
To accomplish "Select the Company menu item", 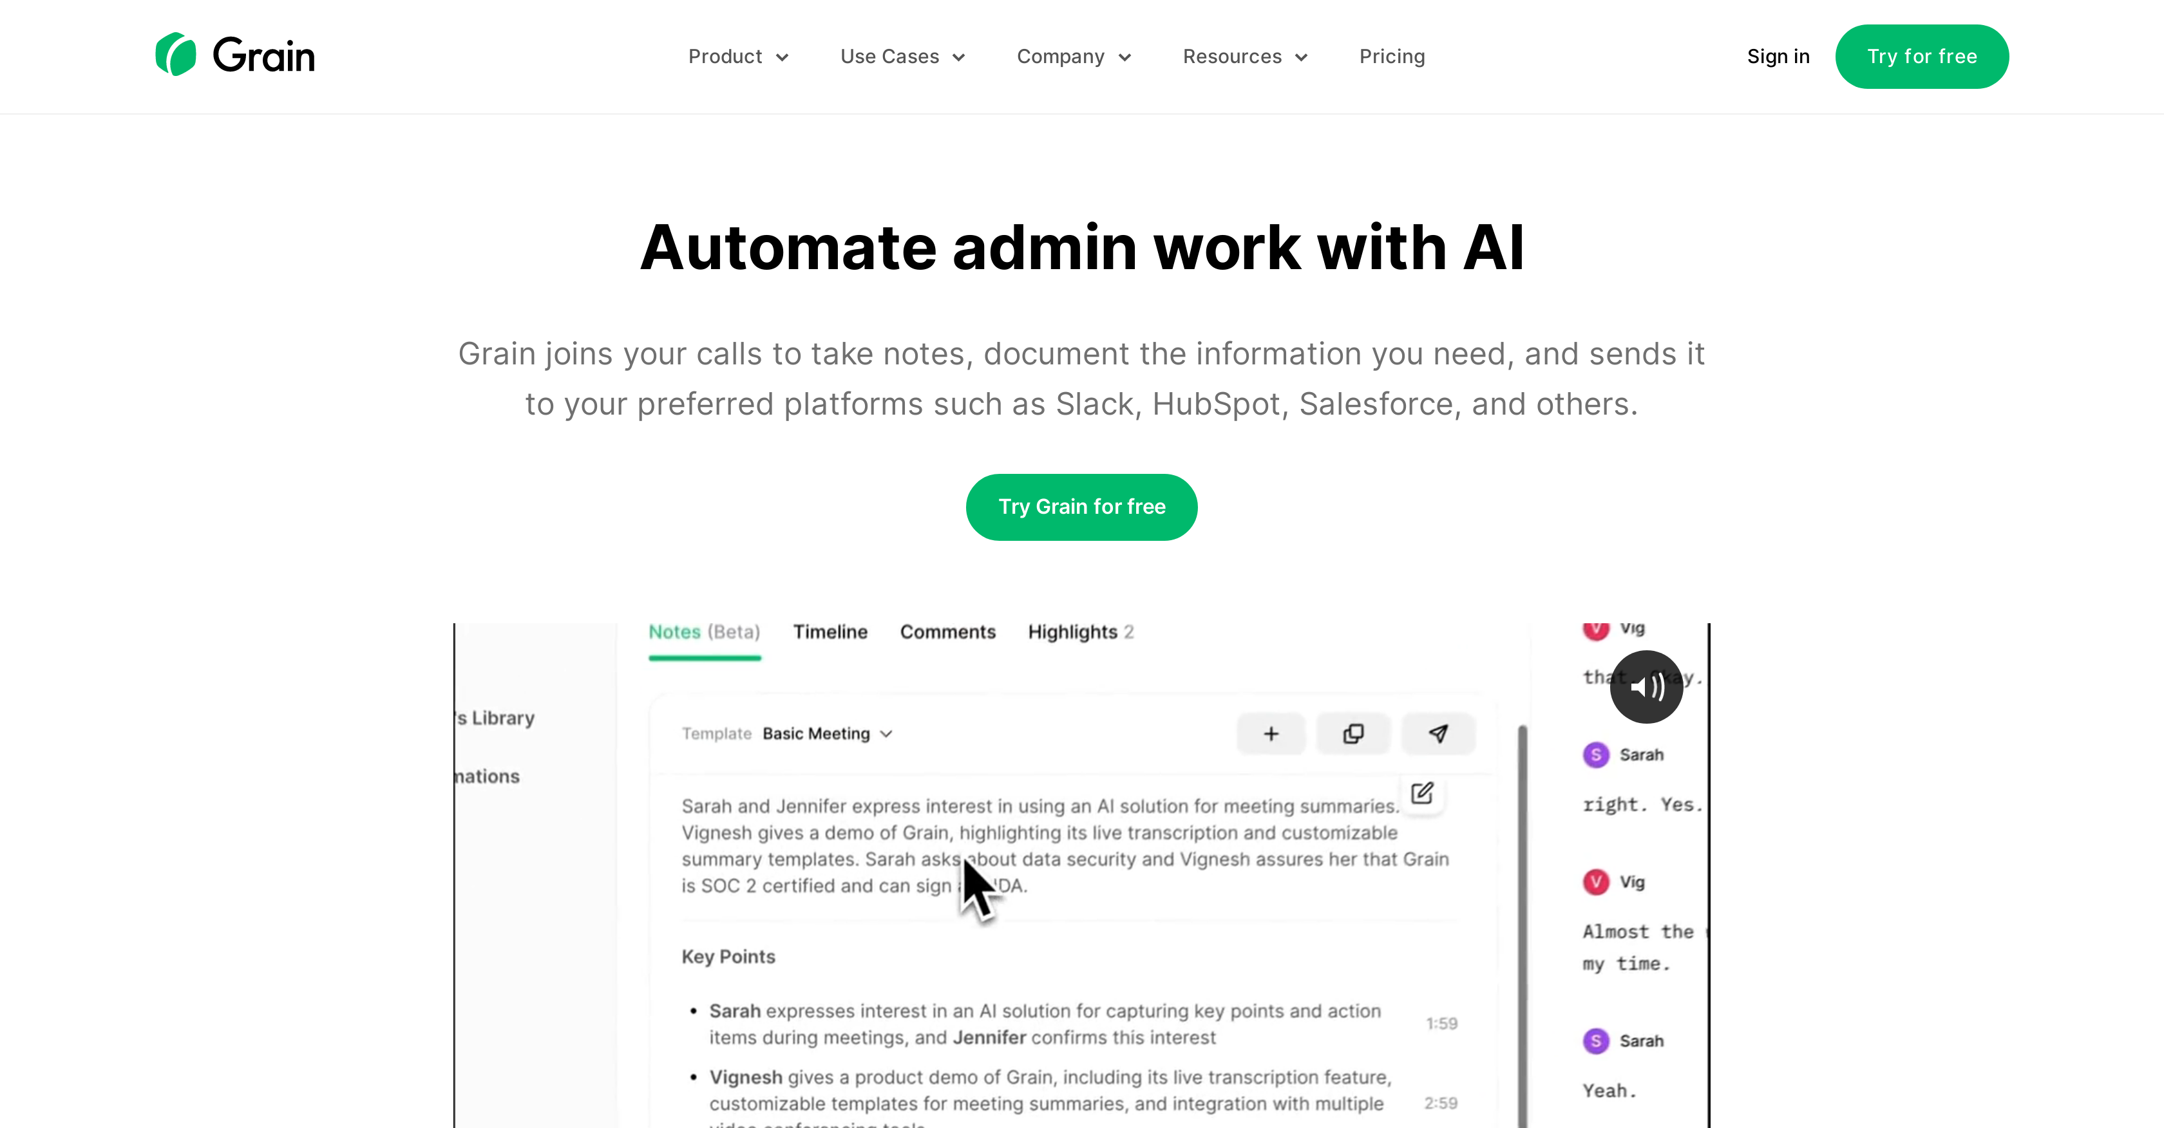I will (x=1074, y=57).
